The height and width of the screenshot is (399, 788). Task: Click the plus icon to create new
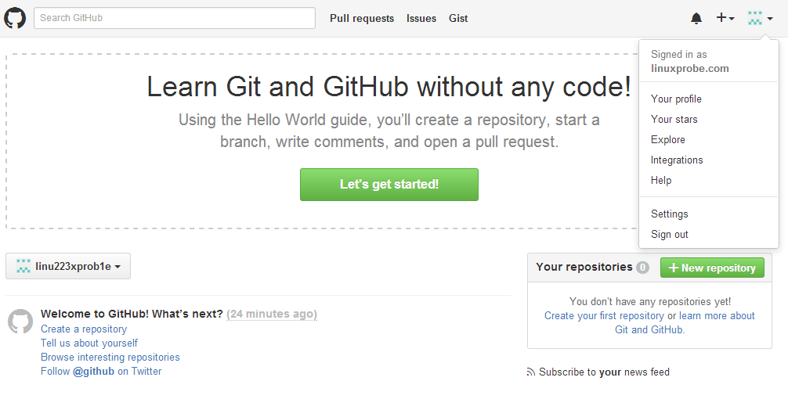point(725,18)
